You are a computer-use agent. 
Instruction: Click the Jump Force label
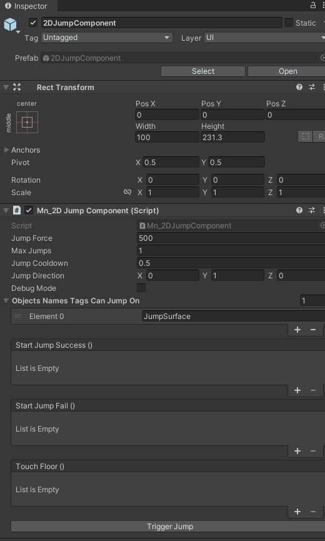(32, 238)
